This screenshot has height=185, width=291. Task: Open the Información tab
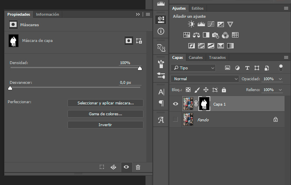click(x=48, y=15)
